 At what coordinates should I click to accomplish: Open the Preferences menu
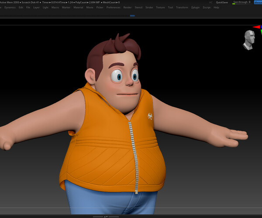[113, 7]
